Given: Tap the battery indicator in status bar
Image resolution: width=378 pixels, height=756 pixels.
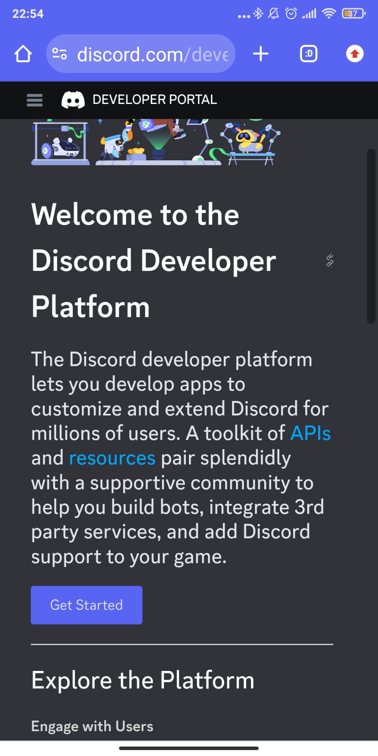Looking at the screenshot, I should (353, 14).
